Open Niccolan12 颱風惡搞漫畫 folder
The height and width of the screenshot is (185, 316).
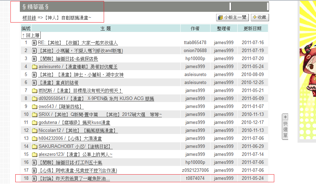pyautogui.click(x=78, y=131)
